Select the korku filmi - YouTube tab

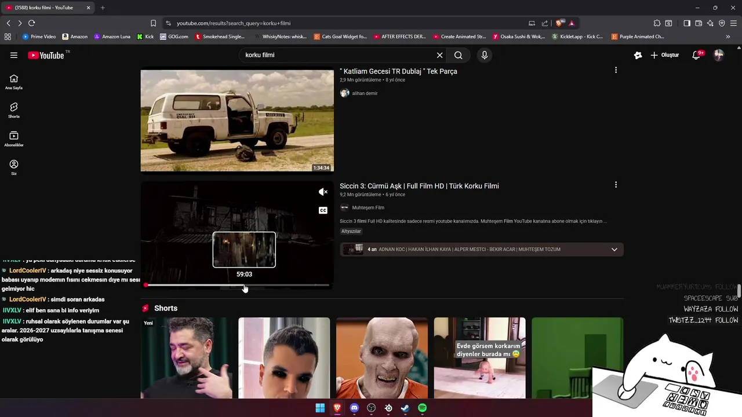click(x=49, y=8)
